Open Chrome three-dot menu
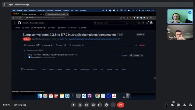Image resolution: width=195 pixels, height=110 pixels. tap(154, 18)
